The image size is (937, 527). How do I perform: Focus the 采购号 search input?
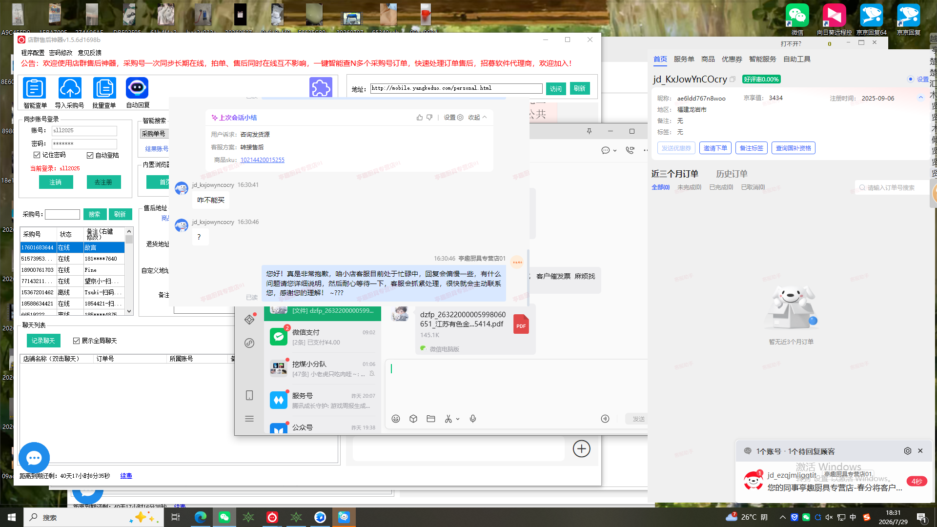(x=62, y=214)
